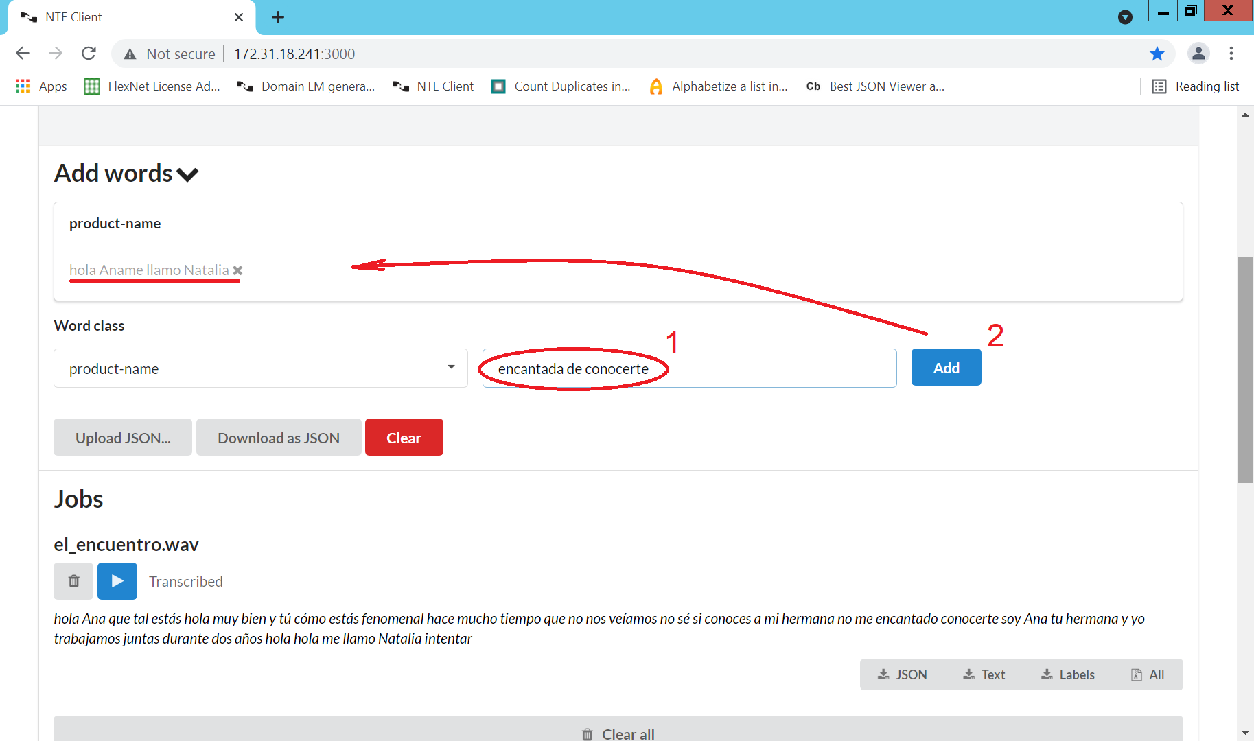Reload the page
The height and width of the screenshot is (741, 1254).
click(x=89, y=54)
